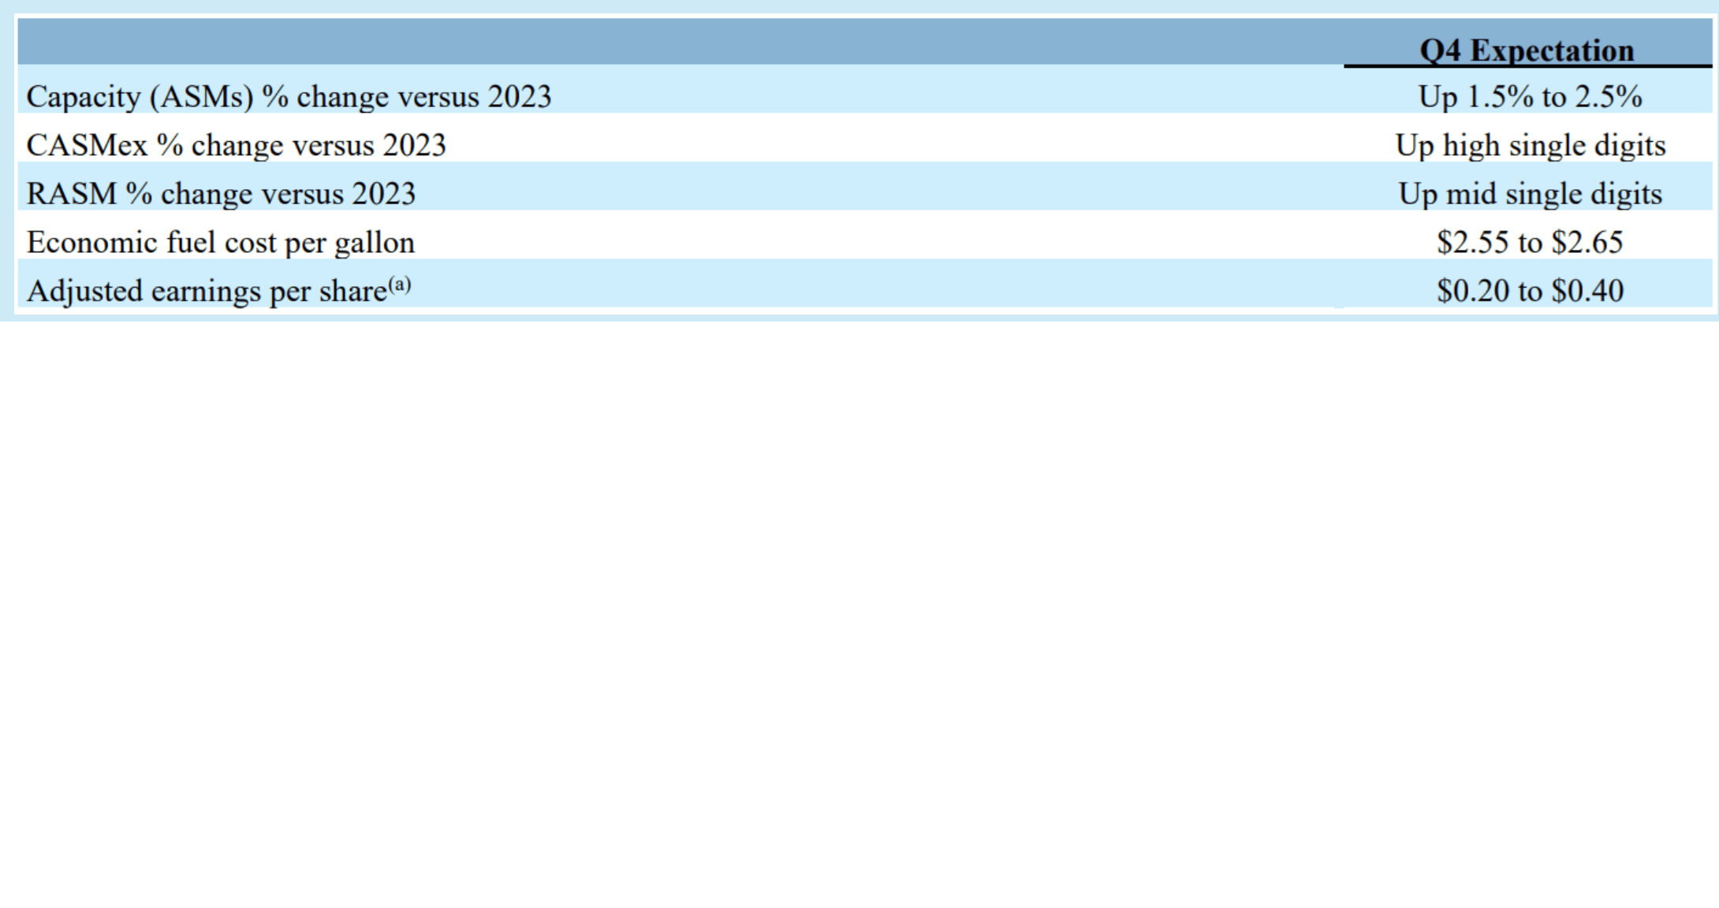Click the word 'gallon' in fuel row
This screenshot has width=1719, height=908.
click(x=375, y=243)
